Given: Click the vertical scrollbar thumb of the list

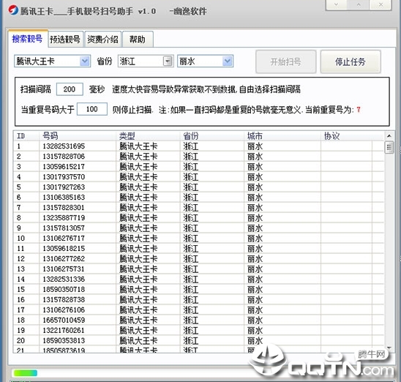Looking at the screenshot, I should [389, 147].
